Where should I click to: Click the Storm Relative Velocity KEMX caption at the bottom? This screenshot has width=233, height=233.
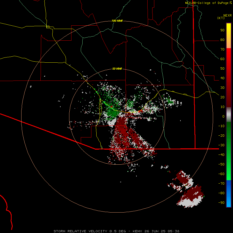pyautogui.click(x=116, y=231)
